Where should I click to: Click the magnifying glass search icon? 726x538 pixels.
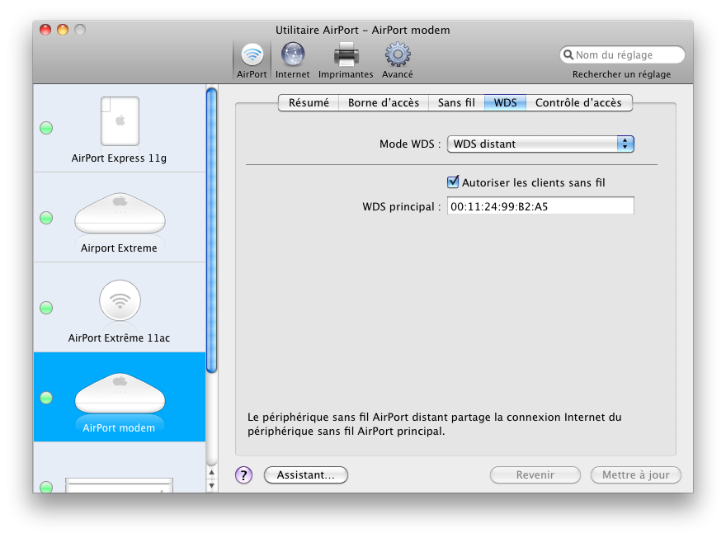click(x=568, y=54)
